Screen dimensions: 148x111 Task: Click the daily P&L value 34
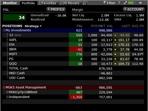tap(14, 17)
